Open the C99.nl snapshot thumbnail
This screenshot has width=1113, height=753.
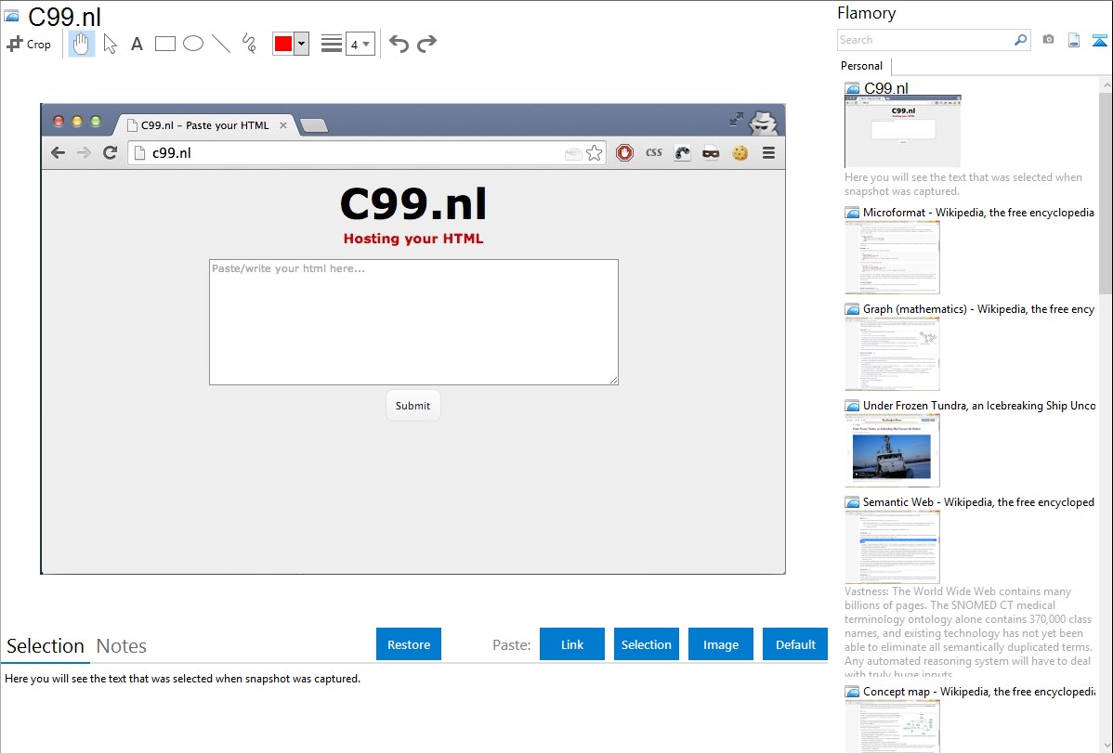[902, 131]
